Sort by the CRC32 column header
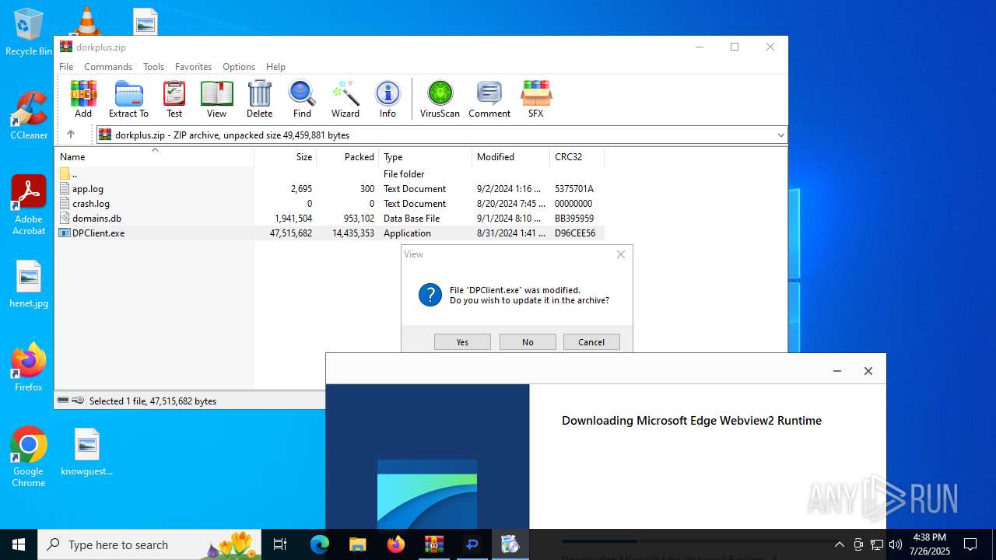The height and width of the screenshot is (560, 996). click(577, 157)
